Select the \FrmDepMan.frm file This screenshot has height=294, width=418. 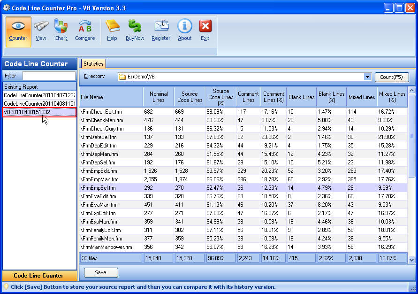click(243, 154)
